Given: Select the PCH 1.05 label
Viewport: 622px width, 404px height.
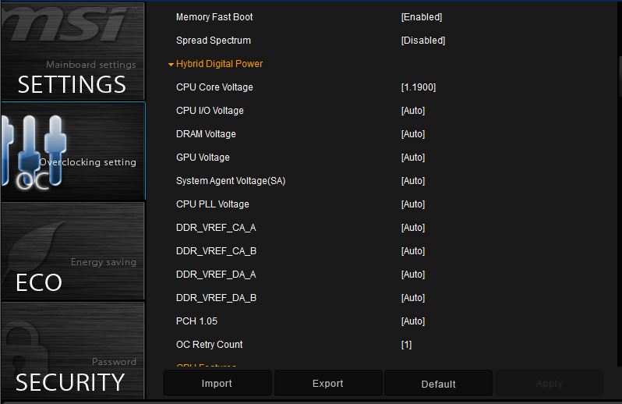Looking at the screenshot, I should coord(196,321).
